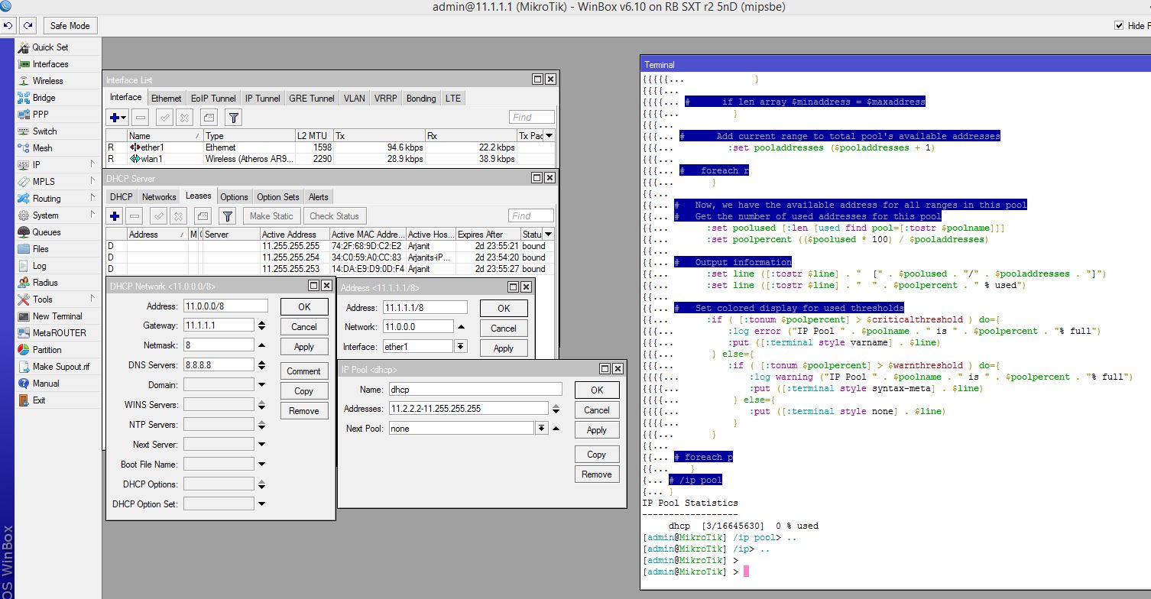Switch to the Networks tab in DHCP Server

click(159, 197)
